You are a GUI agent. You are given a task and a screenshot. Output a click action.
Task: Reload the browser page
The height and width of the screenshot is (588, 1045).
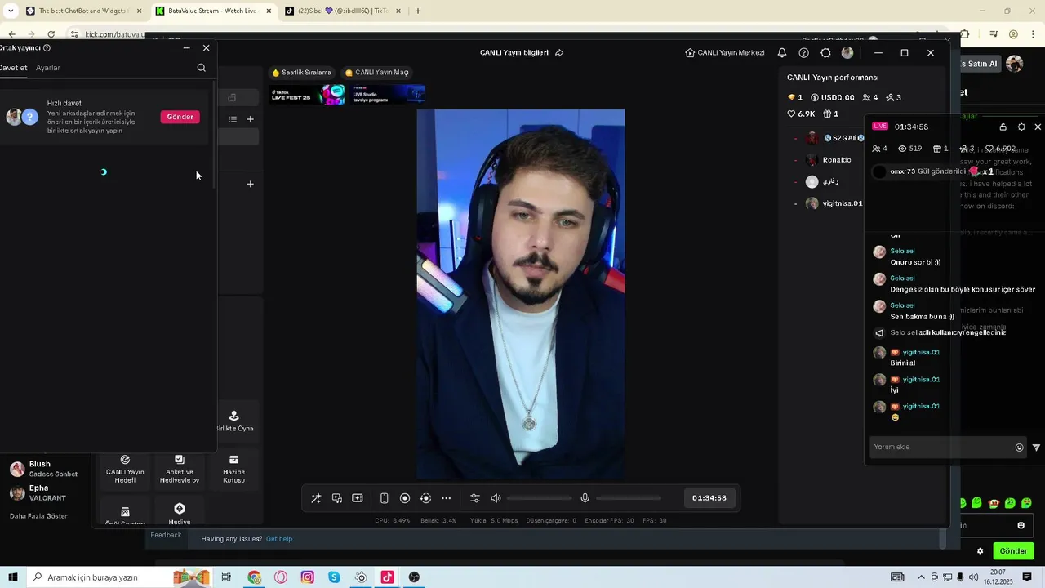pos(51,34)
